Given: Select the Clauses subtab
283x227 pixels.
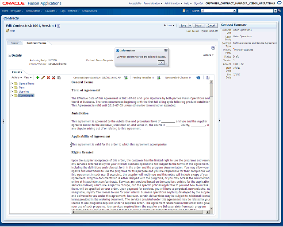Looking at the screenshot, I should coord(17,72).
